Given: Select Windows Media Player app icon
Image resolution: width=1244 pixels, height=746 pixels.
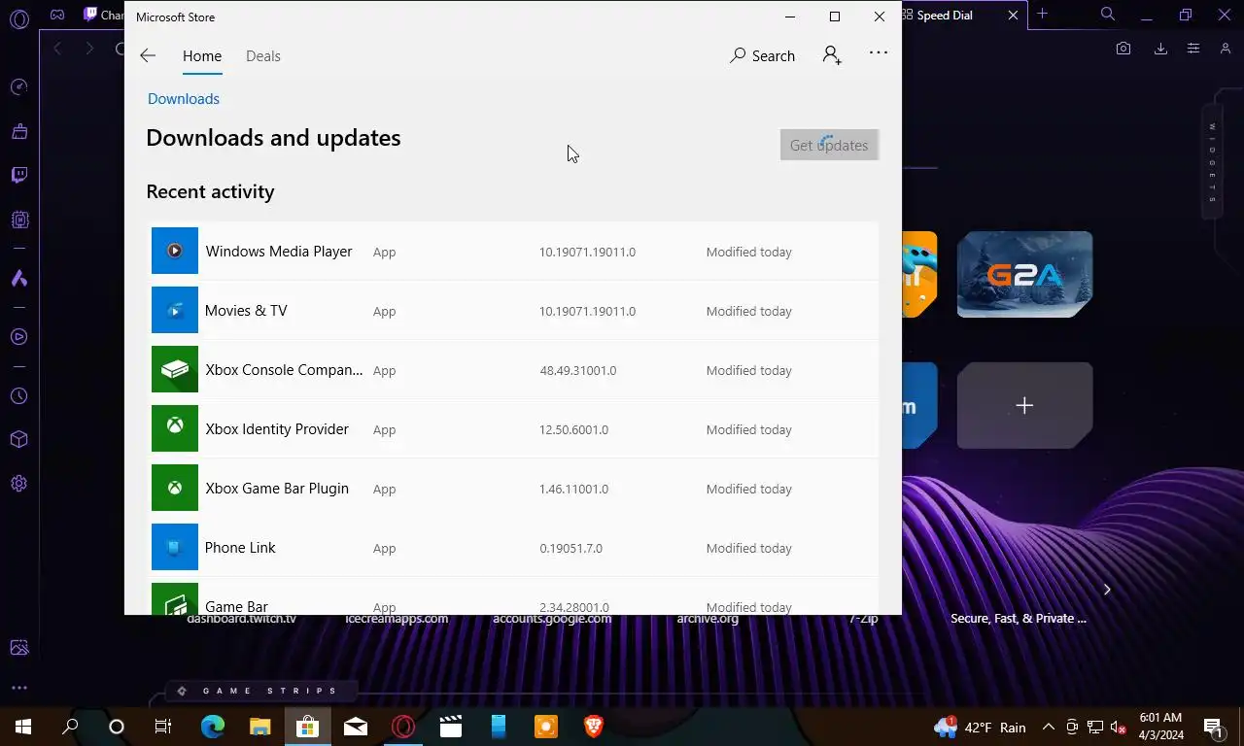Looking at the screenshot, I should [175, 251].
